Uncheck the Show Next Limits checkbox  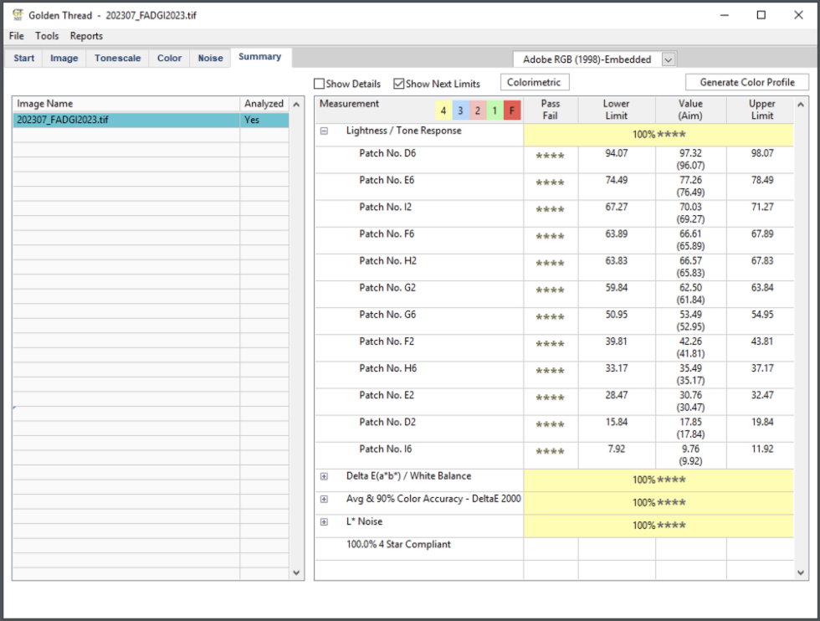click(399, 84)
